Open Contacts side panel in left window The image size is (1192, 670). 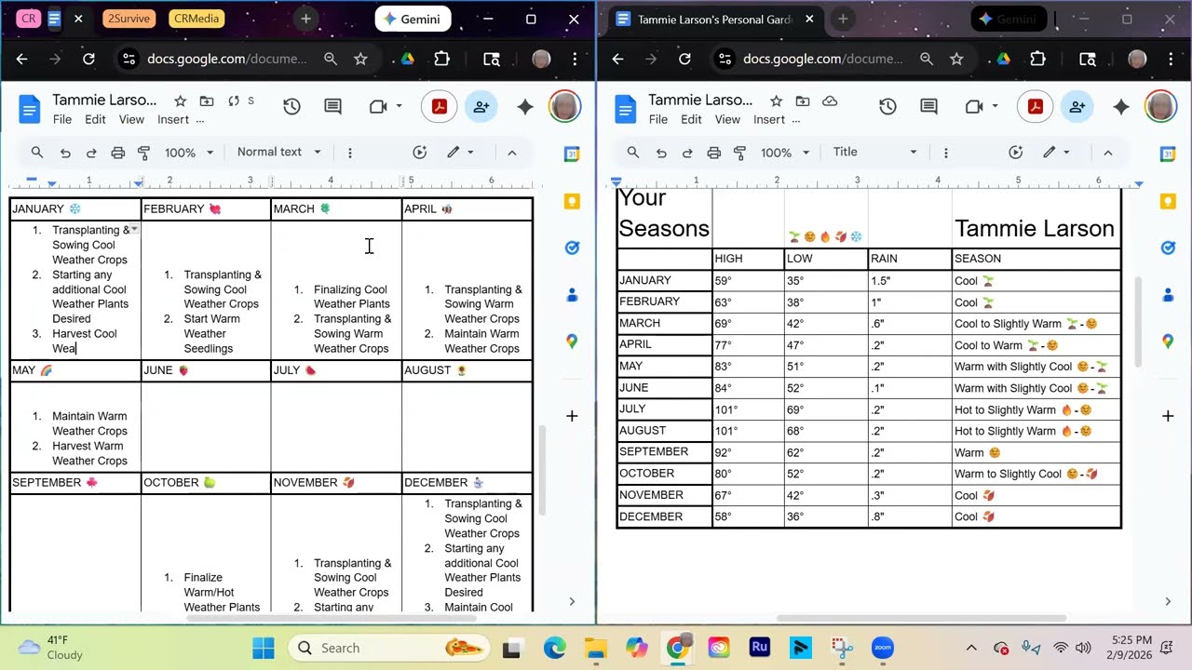(x=572, y=295)
